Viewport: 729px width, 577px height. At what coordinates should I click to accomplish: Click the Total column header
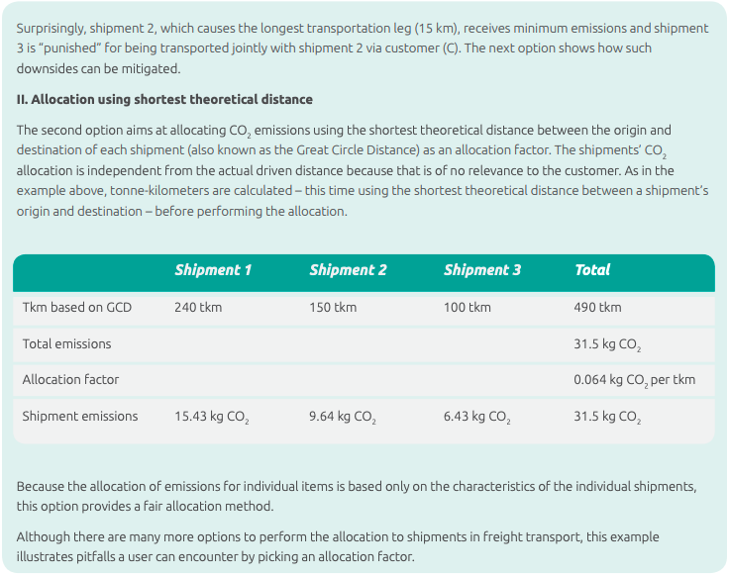pos(592,270)
